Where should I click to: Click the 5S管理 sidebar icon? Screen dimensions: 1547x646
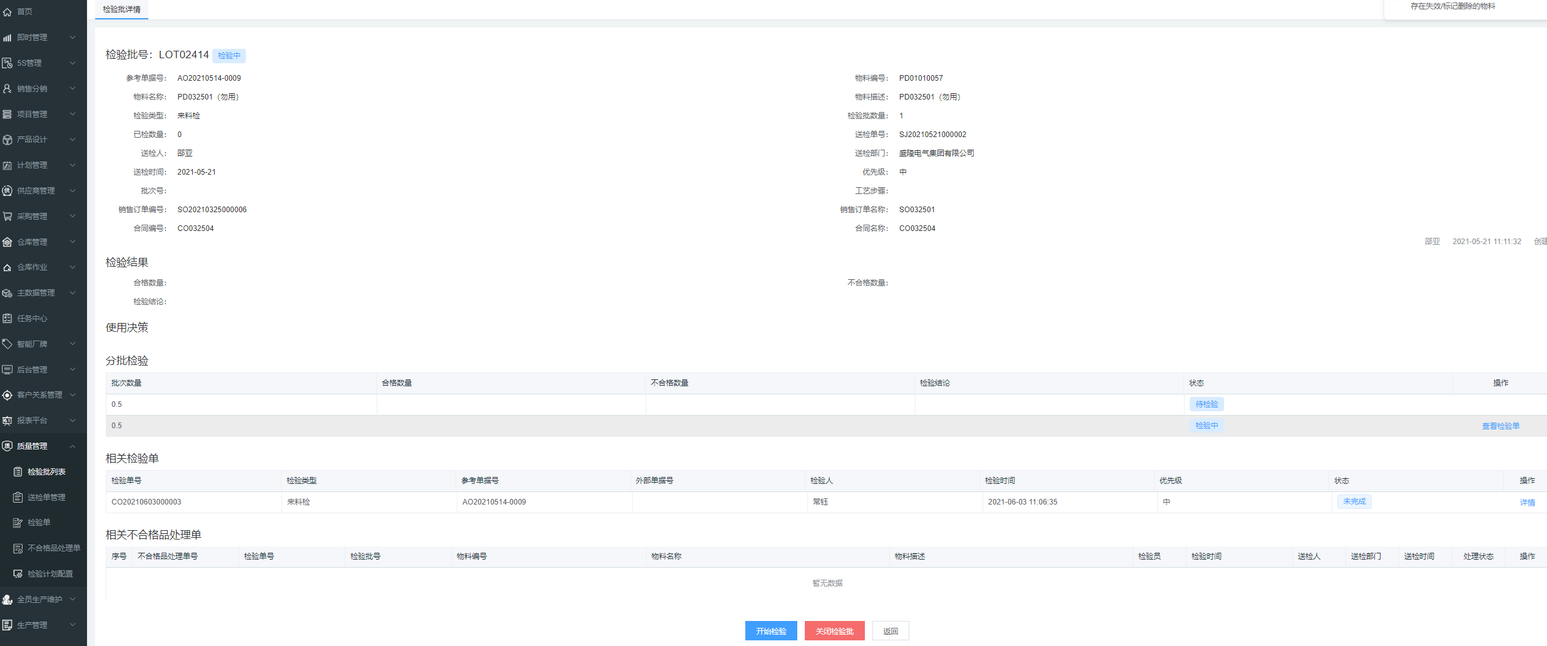coord(8,63)
